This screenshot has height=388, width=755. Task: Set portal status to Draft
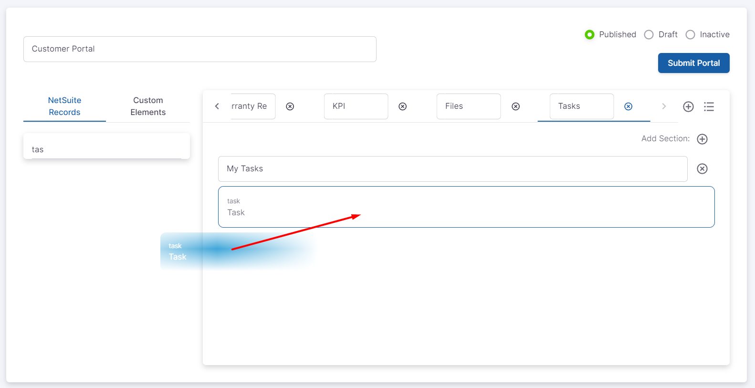(649, 34)
